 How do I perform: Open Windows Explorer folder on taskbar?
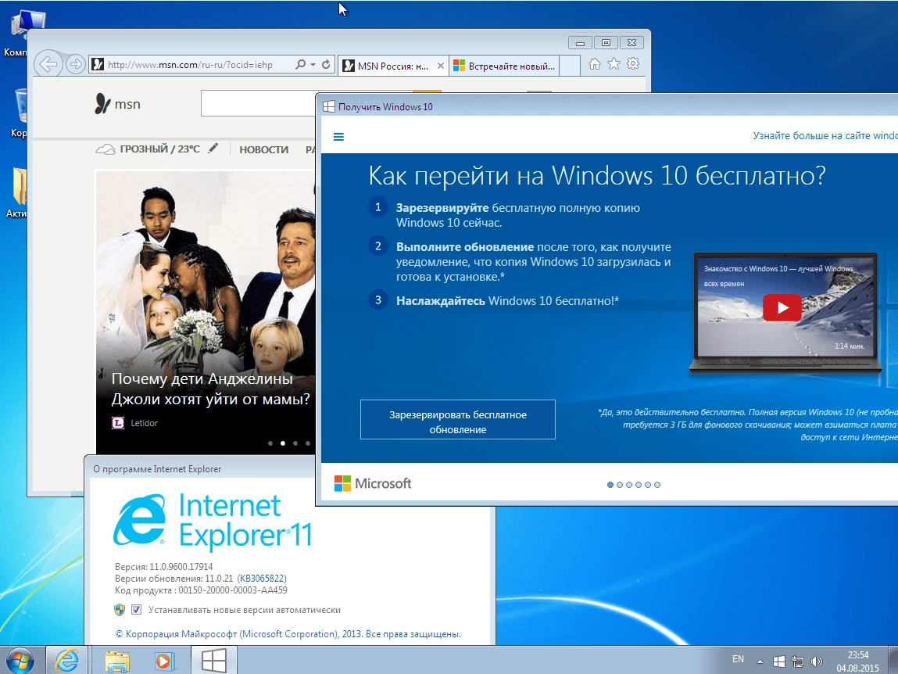(116, 661)
